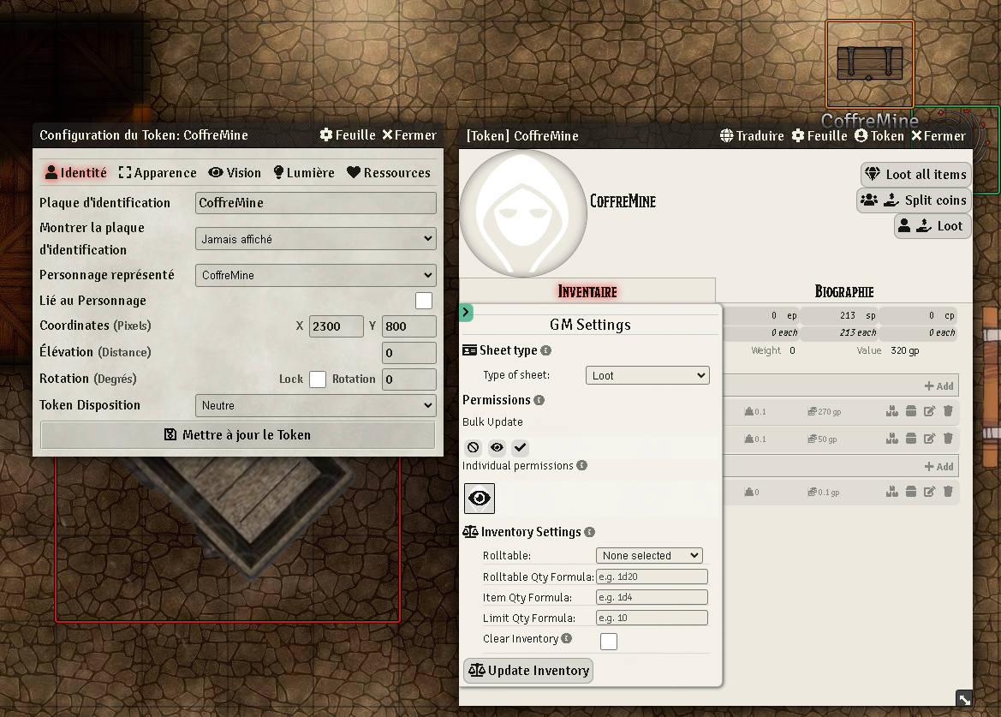Open the Apparence tab
The width and height of the screenshot is (1001, 717).
[x=157, y=172]
